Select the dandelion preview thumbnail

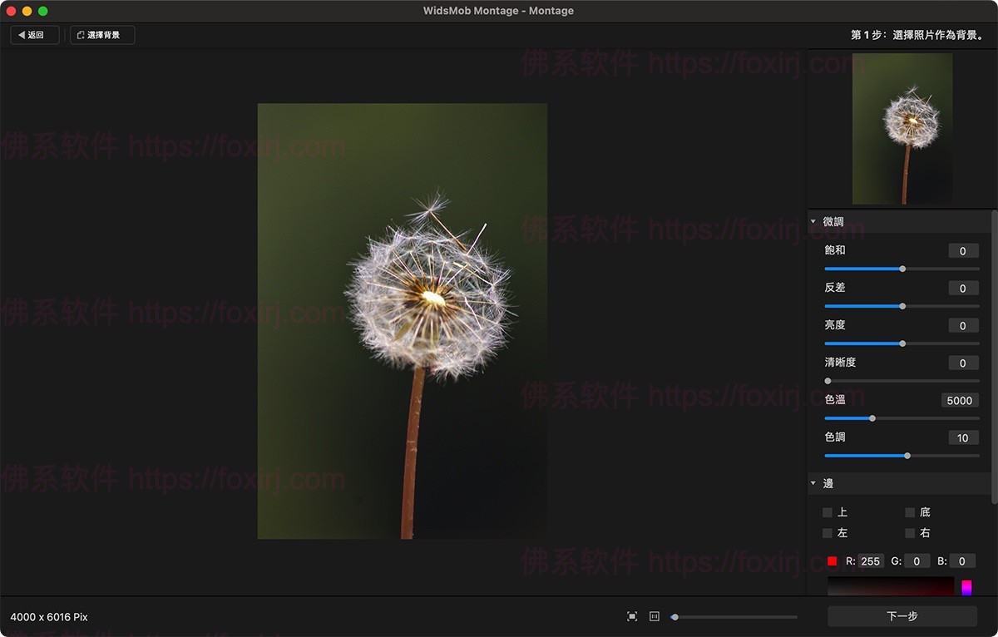tap(902, 129)
